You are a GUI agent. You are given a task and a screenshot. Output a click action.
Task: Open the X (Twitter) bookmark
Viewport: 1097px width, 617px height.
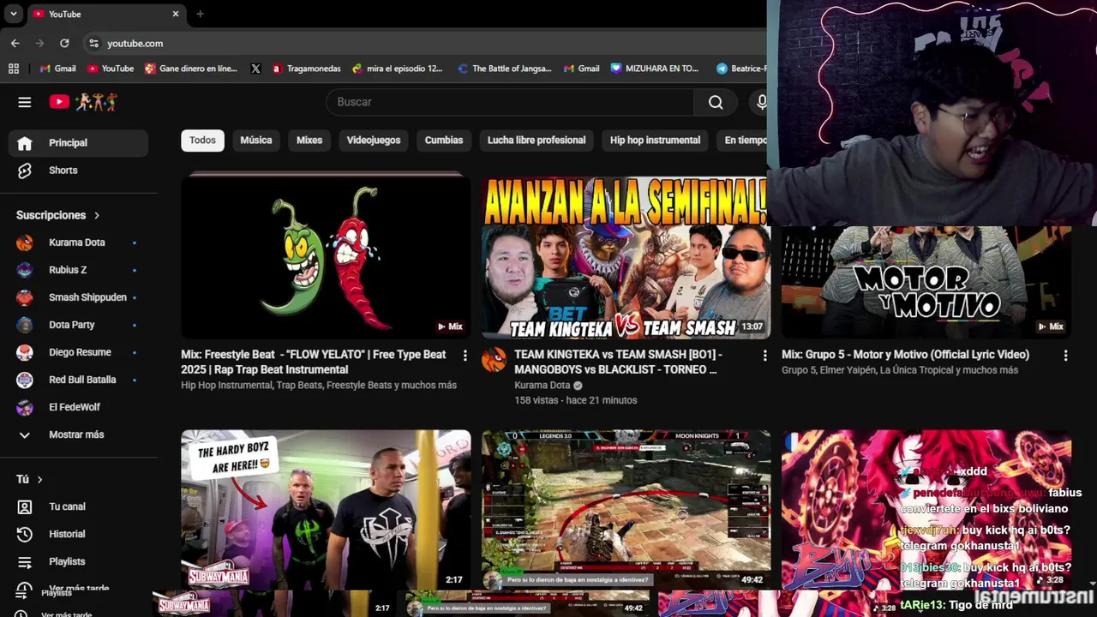coord(255,69)
